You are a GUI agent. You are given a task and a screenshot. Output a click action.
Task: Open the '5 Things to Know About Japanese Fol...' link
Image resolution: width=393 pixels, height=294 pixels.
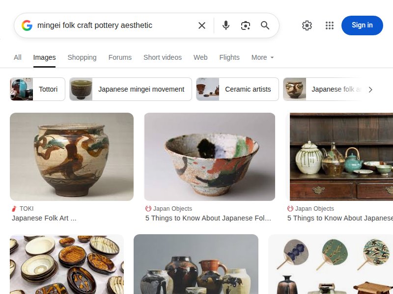[208, 218]
